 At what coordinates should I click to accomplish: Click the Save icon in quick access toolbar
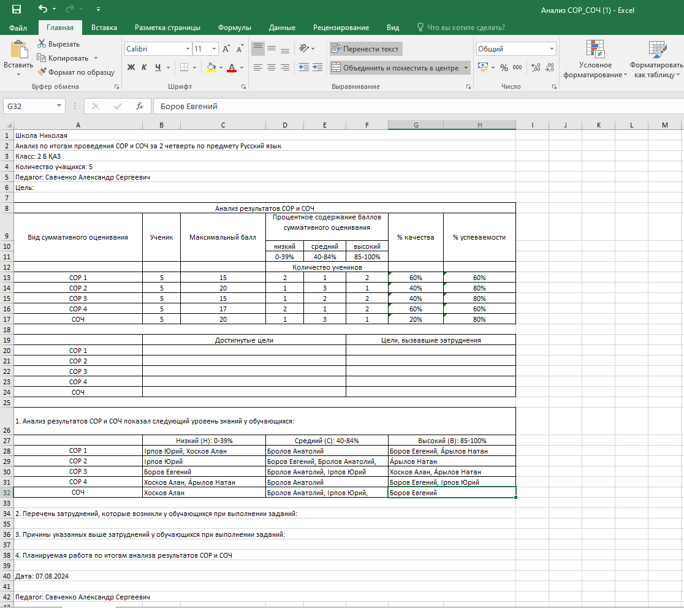(x=16, y=9)
